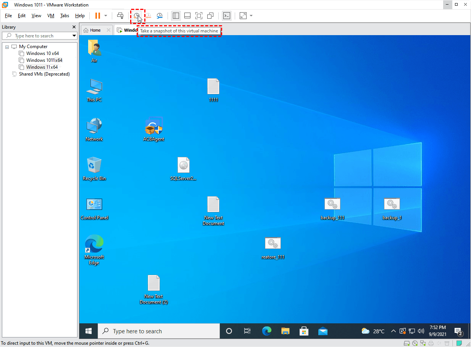
Task: Open power options dropdown arrow next to pause
Action: coord(106,16)
